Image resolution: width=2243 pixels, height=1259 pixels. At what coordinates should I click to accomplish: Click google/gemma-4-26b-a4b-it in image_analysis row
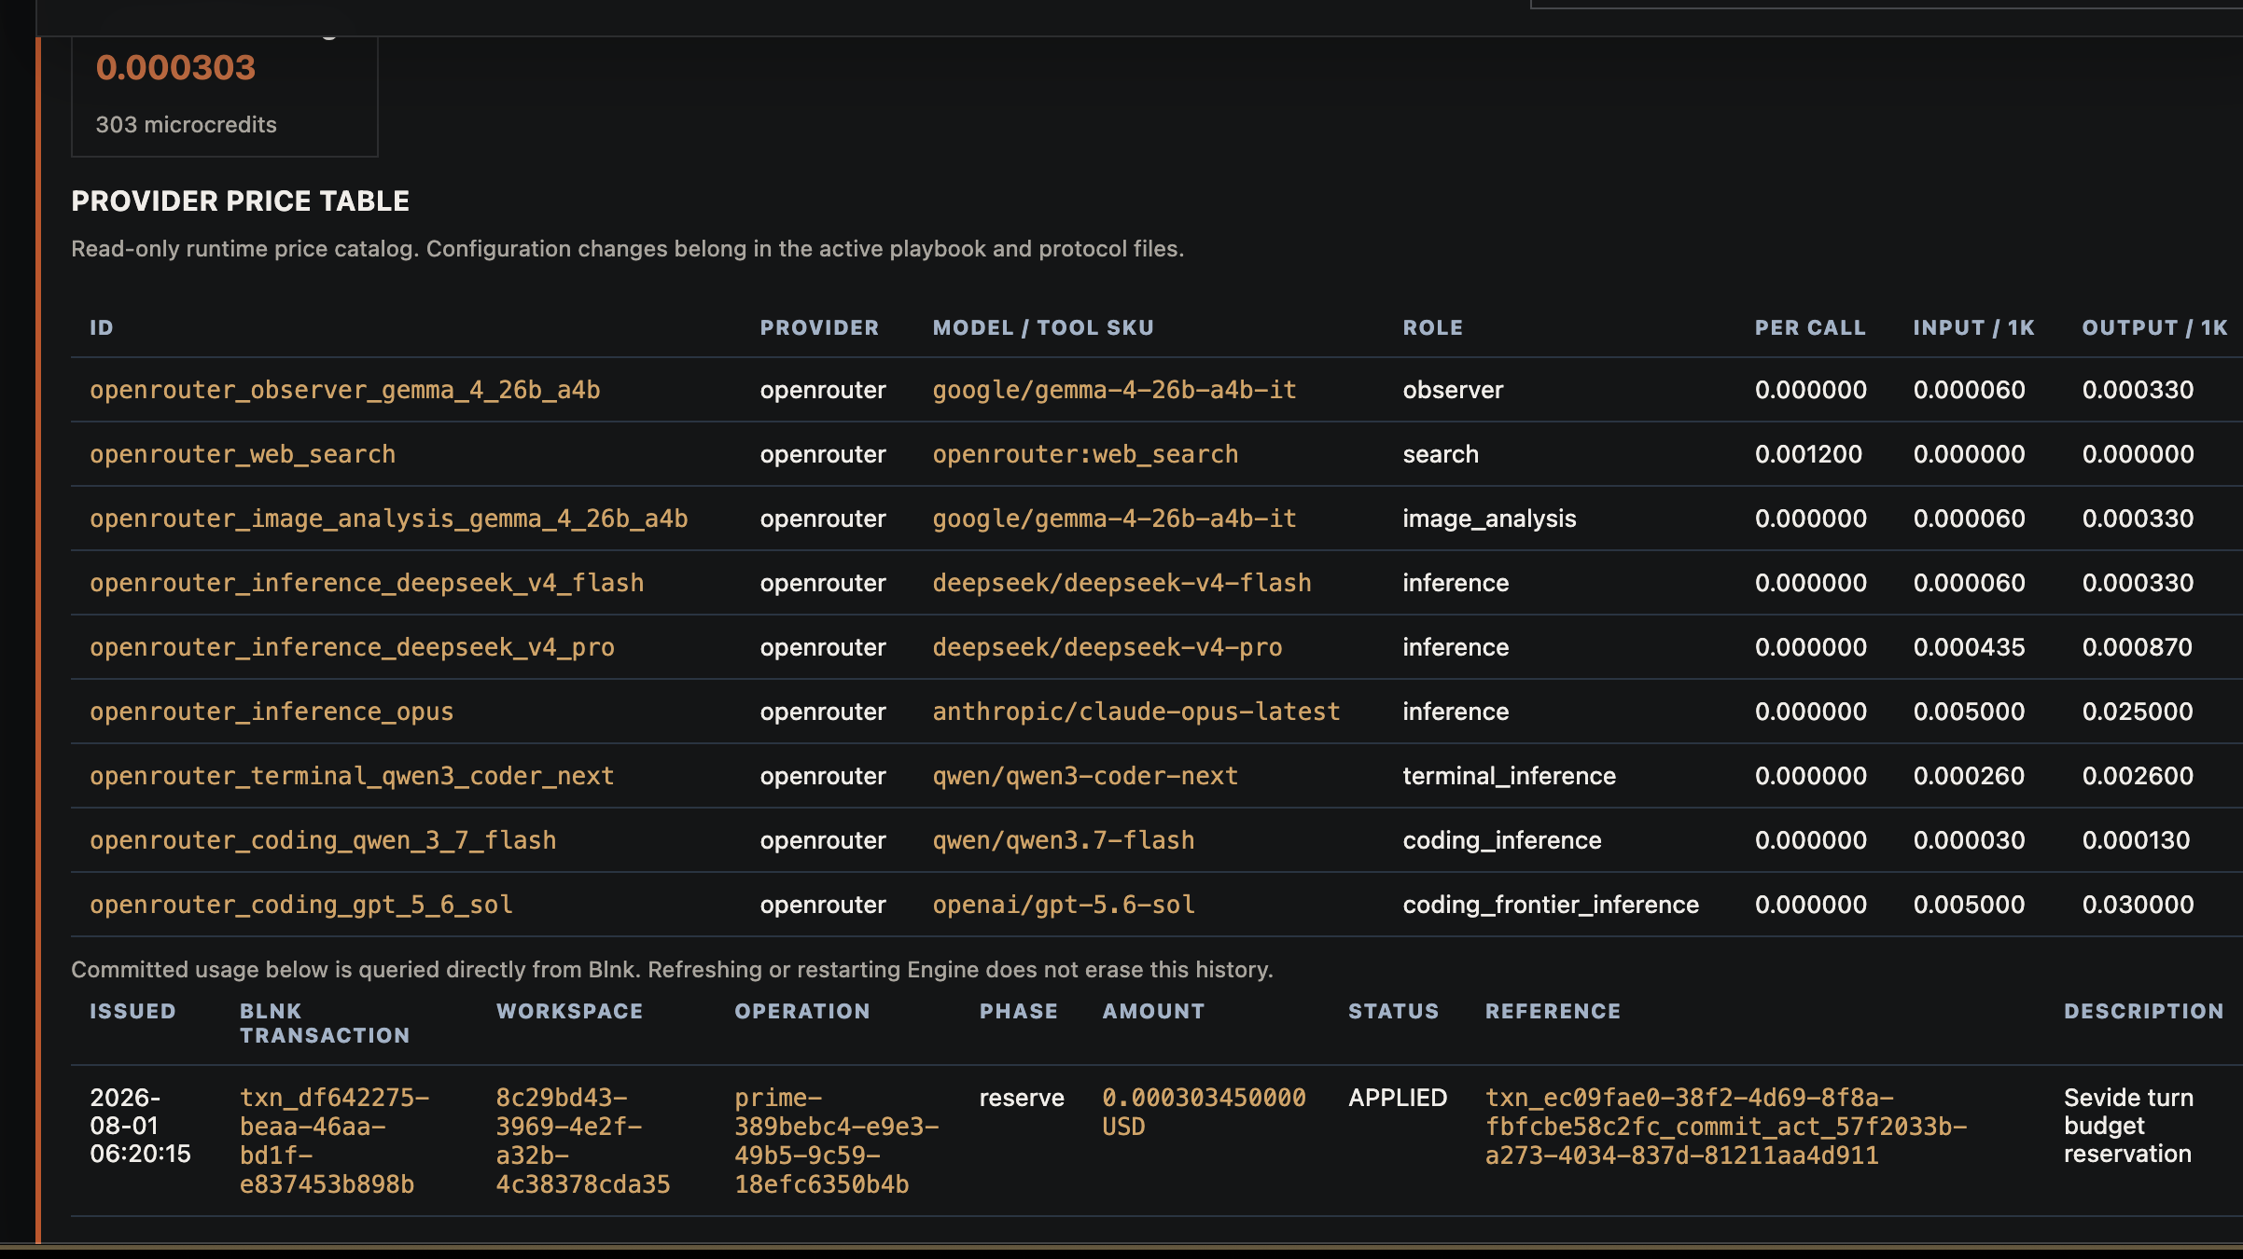click(1114, 519)
